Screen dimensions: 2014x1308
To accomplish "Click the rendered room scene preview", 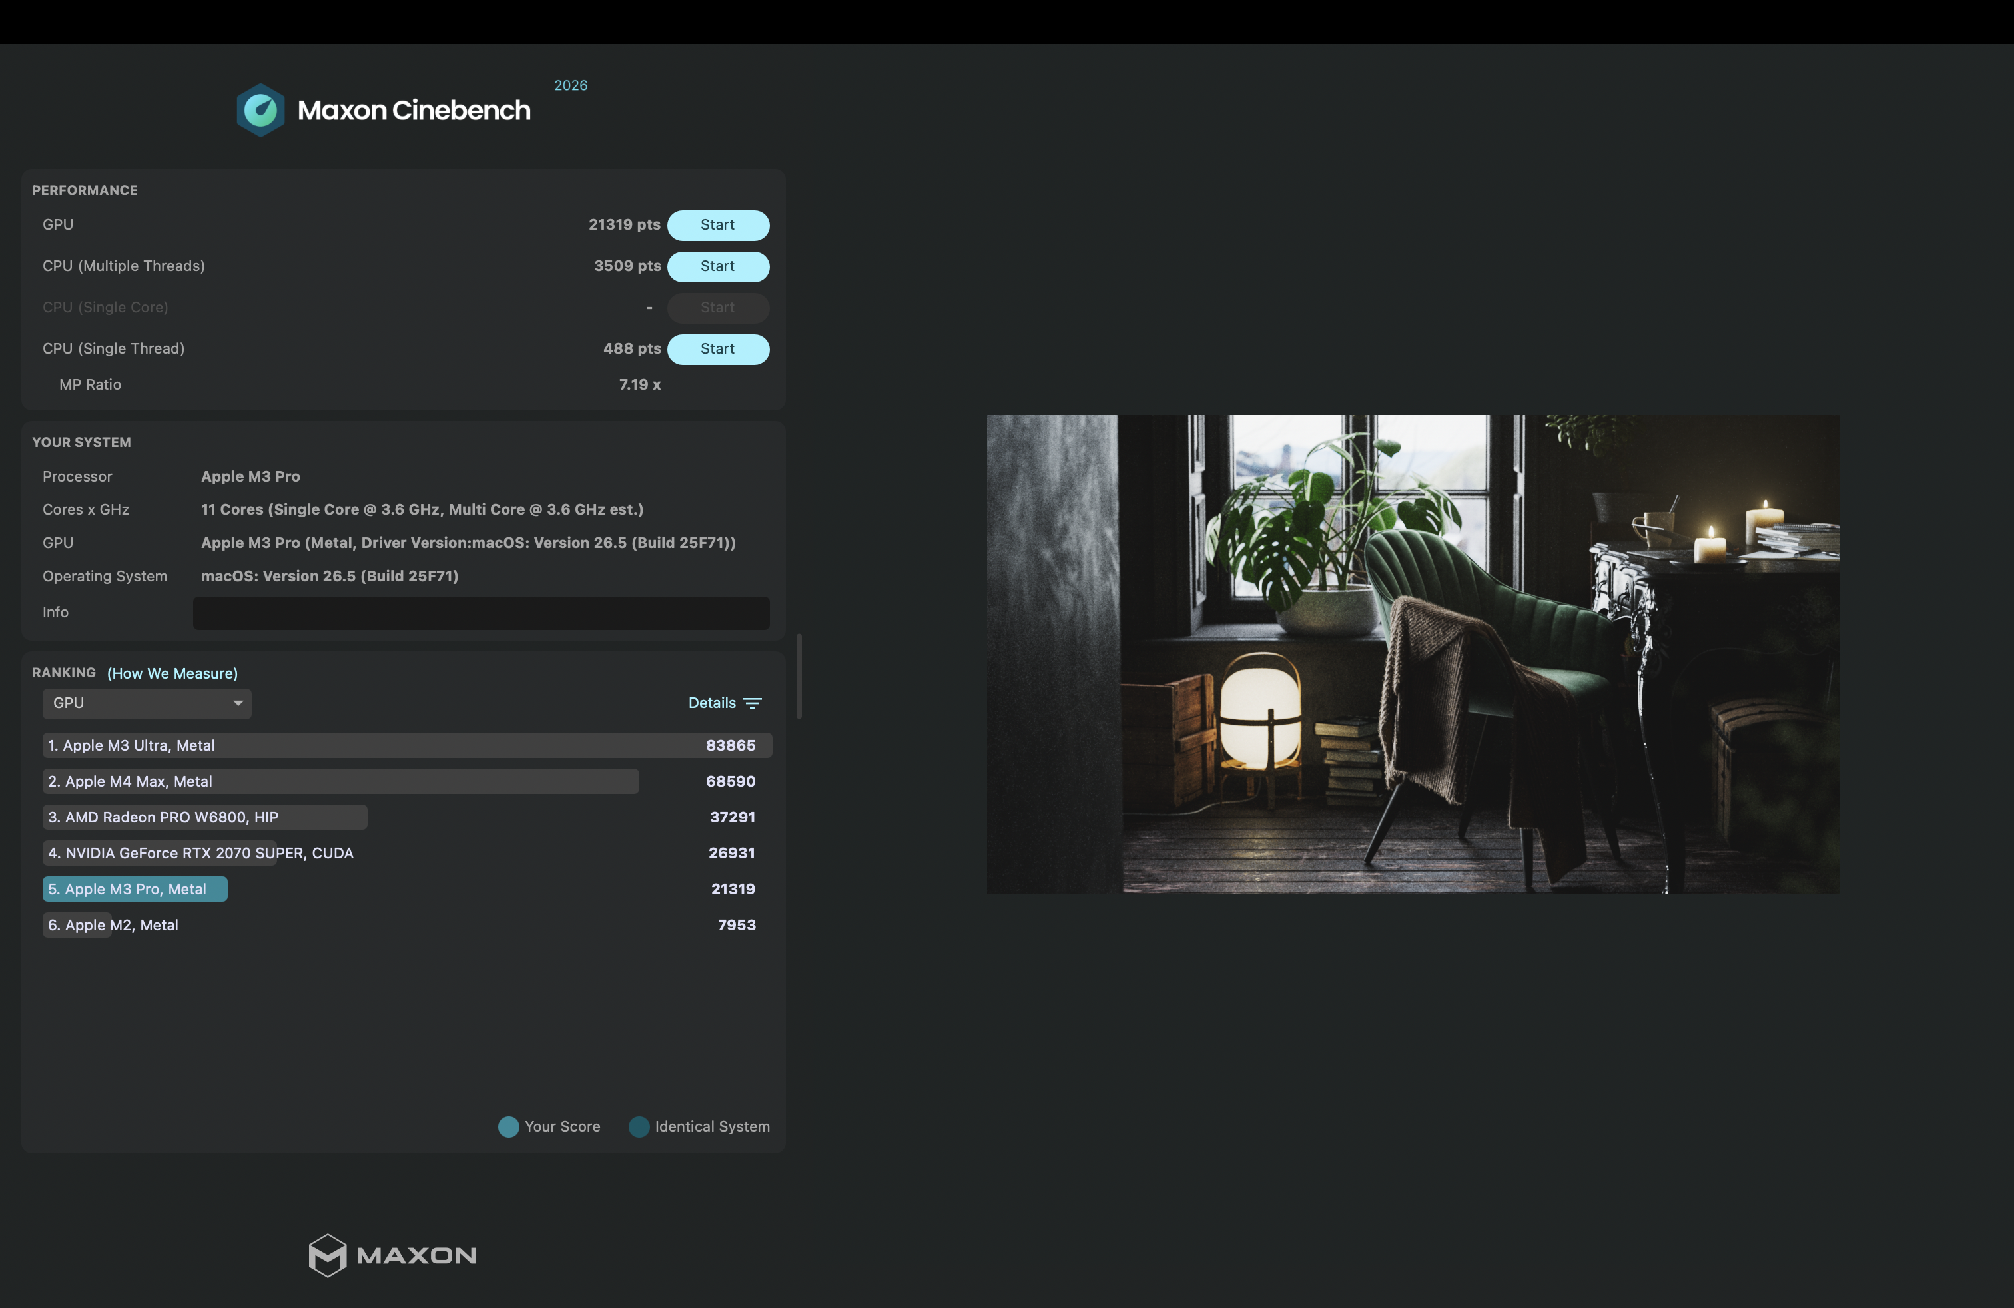I will pos(1413,654).
